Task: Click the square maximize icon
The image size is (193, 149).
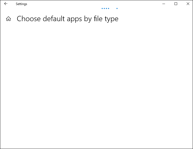Action: [176, 4]
